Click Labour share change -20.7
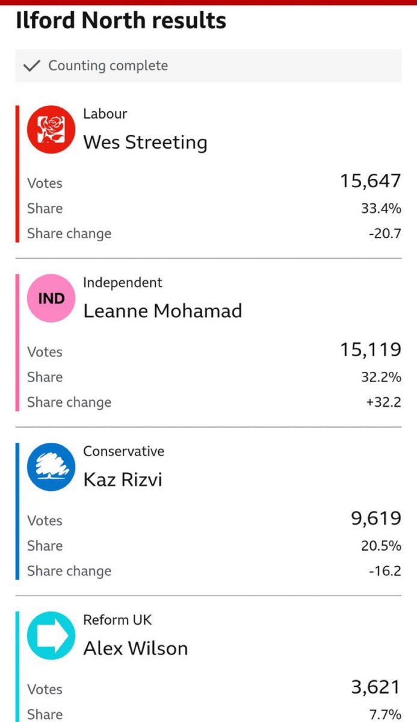Viewport: 417px width, 722px height. tap(385, 233)
